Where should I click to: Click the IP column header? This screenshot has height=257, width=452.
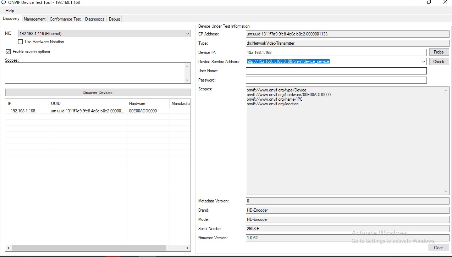click(x=27, y=104)
